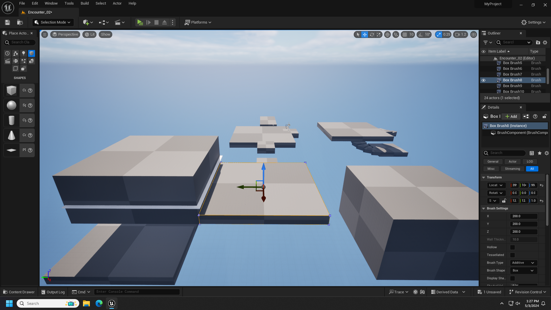The width and height of the screenshot is (551, 310).
Task: Open the Content Drawer
Action: [19, 292]
